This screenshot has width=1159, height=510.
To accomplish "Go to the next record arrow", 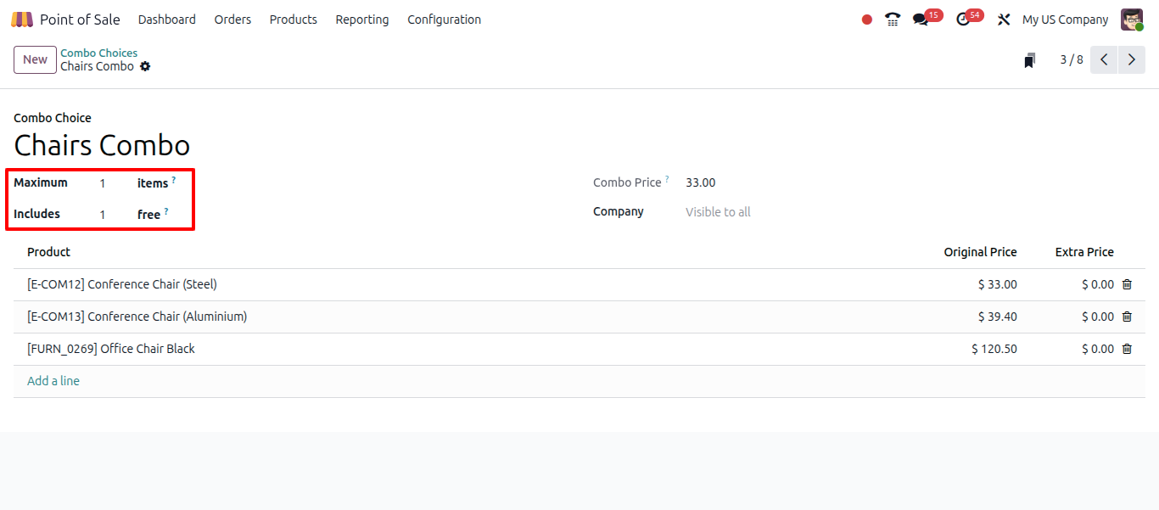I will coord(1132,59).
